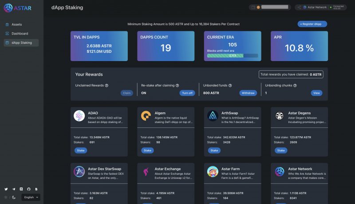Click the Astar Dex StarSwap logo

(79, 172)
